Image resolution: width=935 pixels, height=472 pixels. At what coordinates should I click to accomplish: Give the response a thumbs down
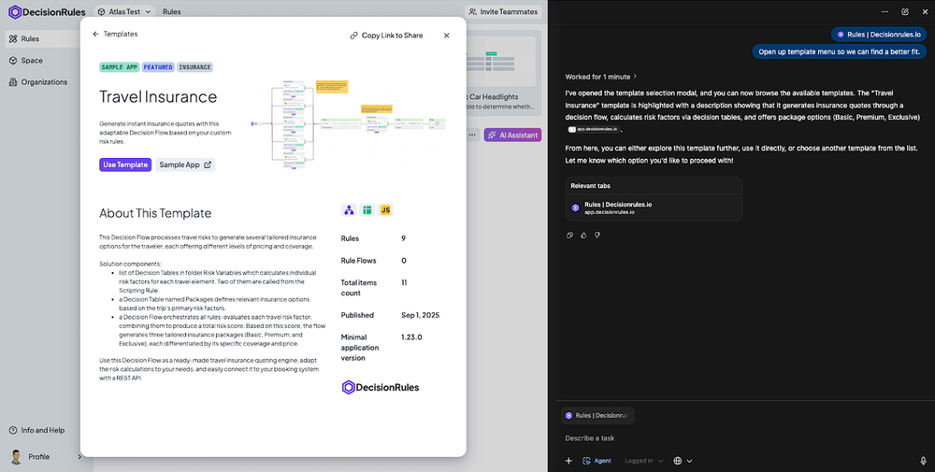(597, 236)
